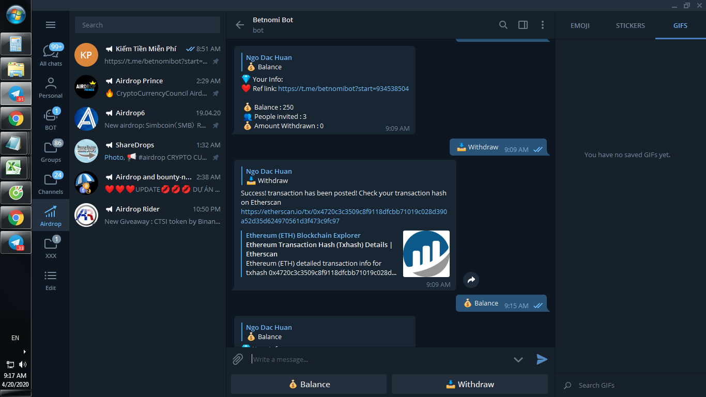
Task: Hide the bot keyboard with the chevron
Action: coord(518,360)
